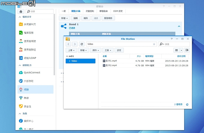Open the Create (新增) dropdown in File Station
The image size is (204, 133).
(83, 50)
